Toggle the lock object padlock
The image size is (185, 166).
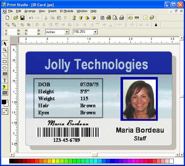point(156,25)
